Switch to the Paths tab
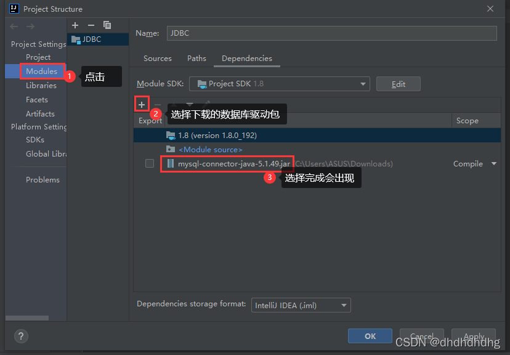The height and width of the screenshot is (355, 510). coord(196,59)
